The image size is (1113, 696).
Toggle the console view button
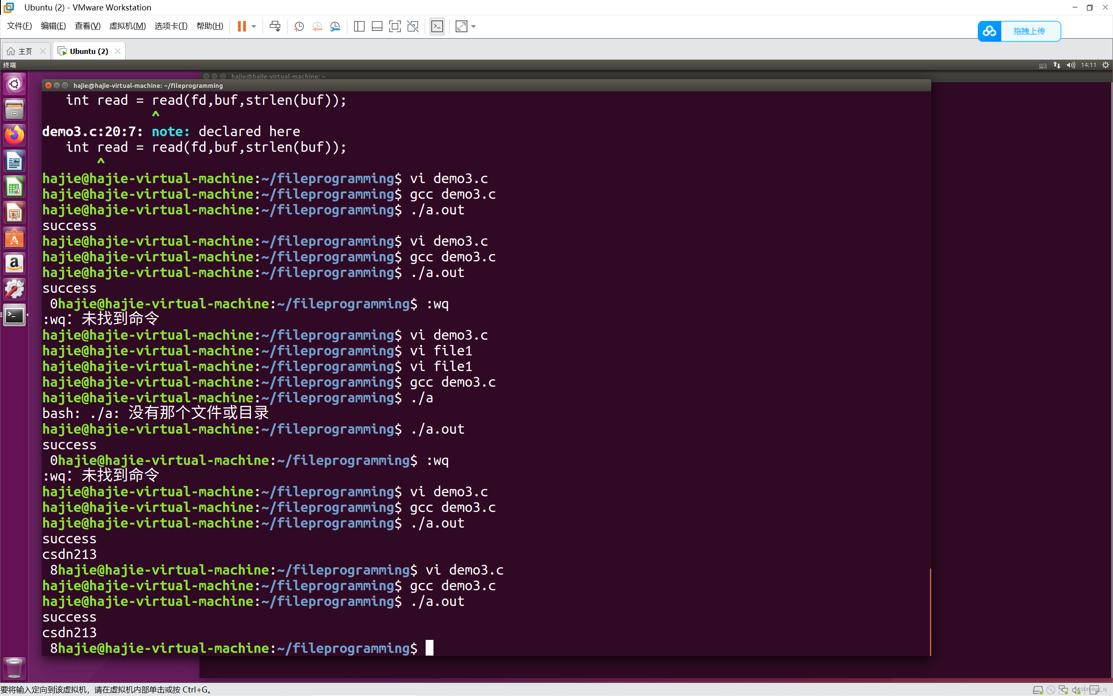point(437,26)
